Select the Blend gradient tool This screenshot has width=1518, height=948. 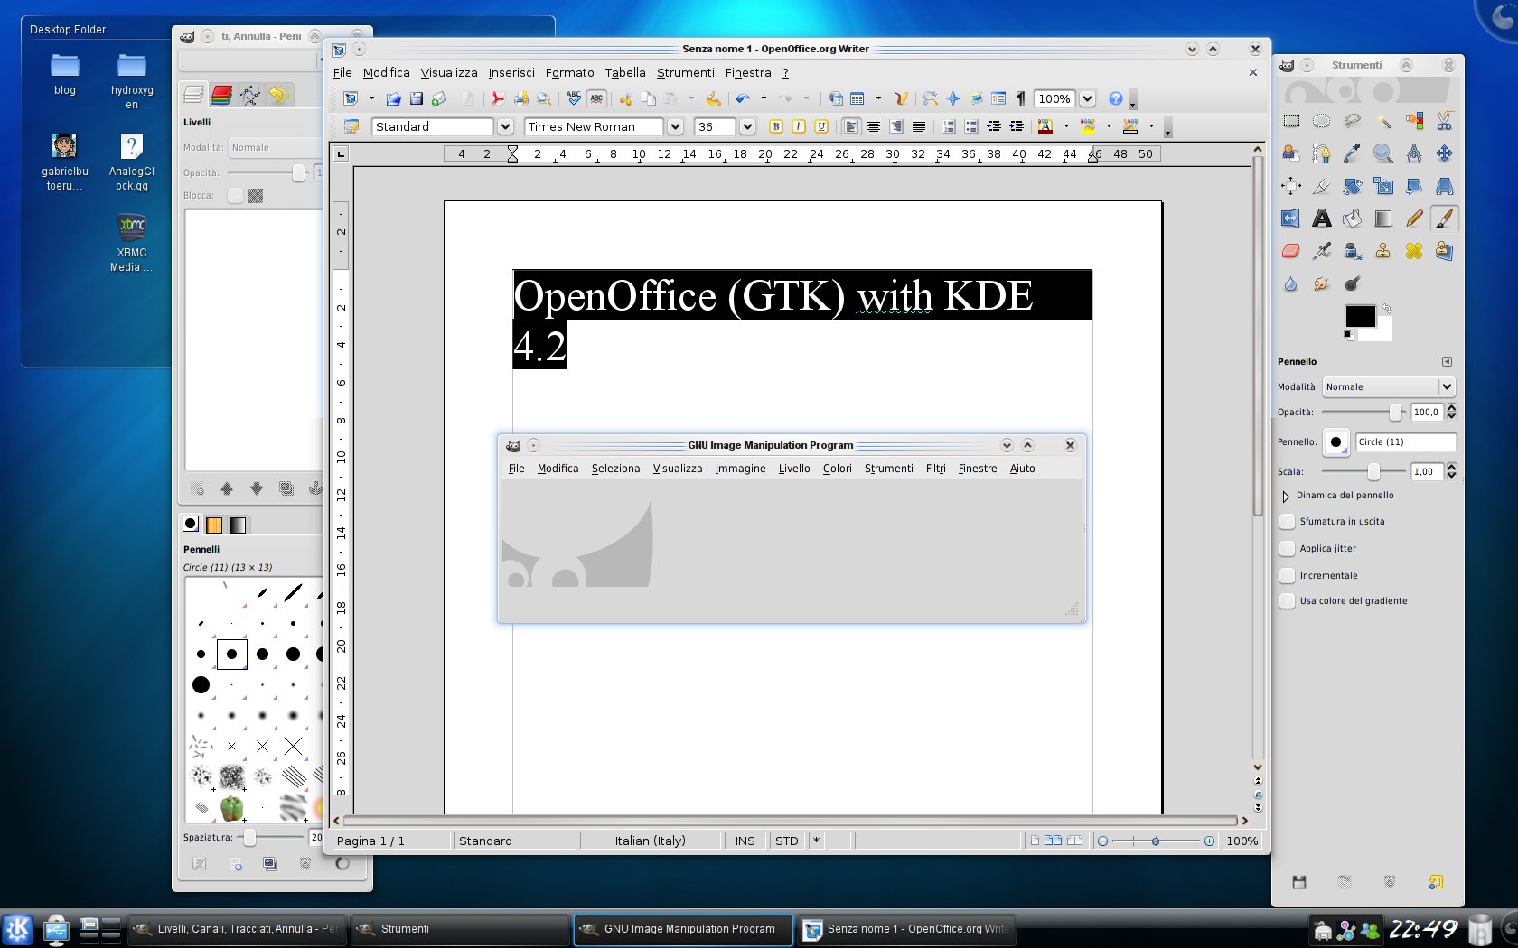(1383, 218)
